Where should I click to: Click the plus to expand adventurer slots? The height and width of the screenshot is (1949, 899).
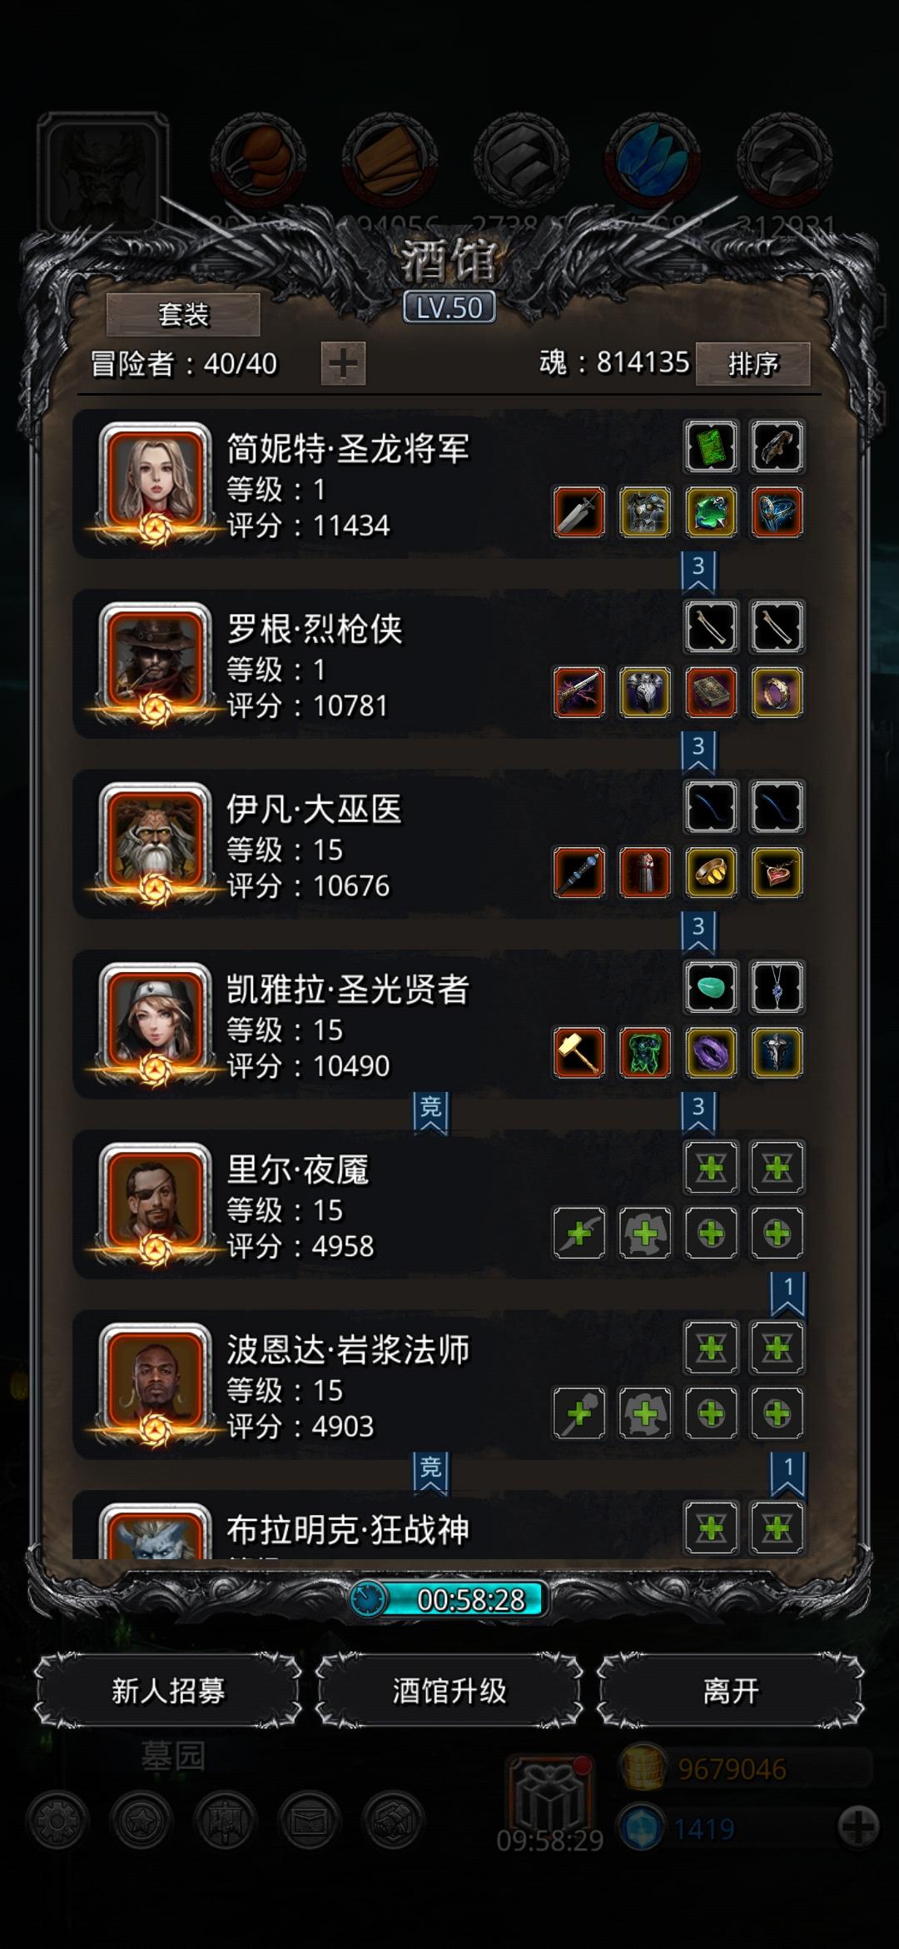343,364
